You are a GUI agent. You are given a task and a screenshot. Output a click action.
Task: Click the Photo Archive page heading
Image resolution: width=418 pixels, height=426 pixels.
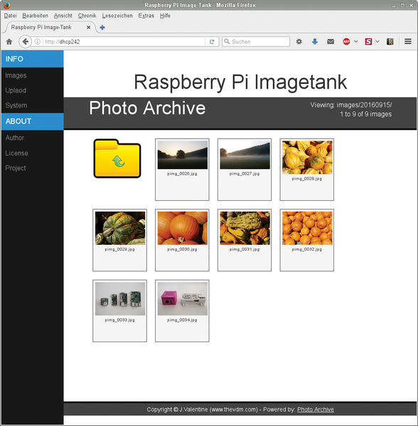(x=147, y=108)
